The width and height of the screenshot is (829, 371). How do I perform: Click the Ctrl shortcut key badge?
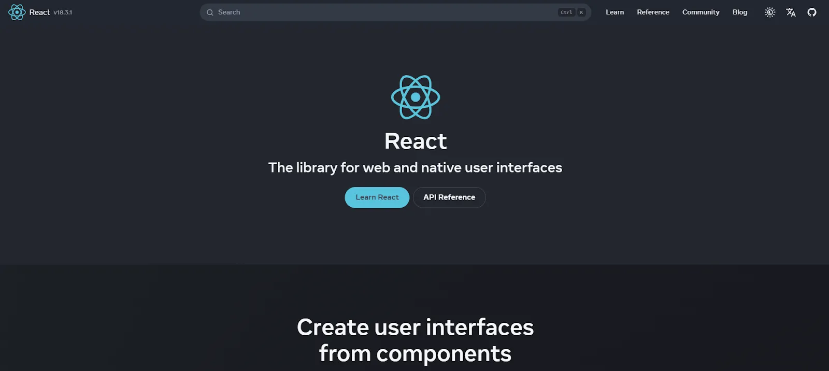pyautogui.click(x=566, y=12)
